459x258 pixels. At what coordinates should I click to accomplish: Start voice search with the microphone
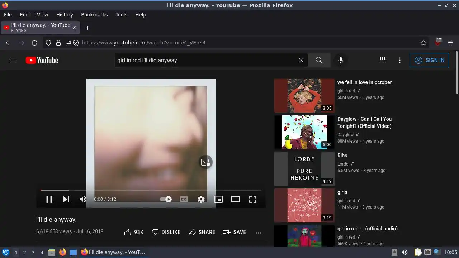[341, 60]
